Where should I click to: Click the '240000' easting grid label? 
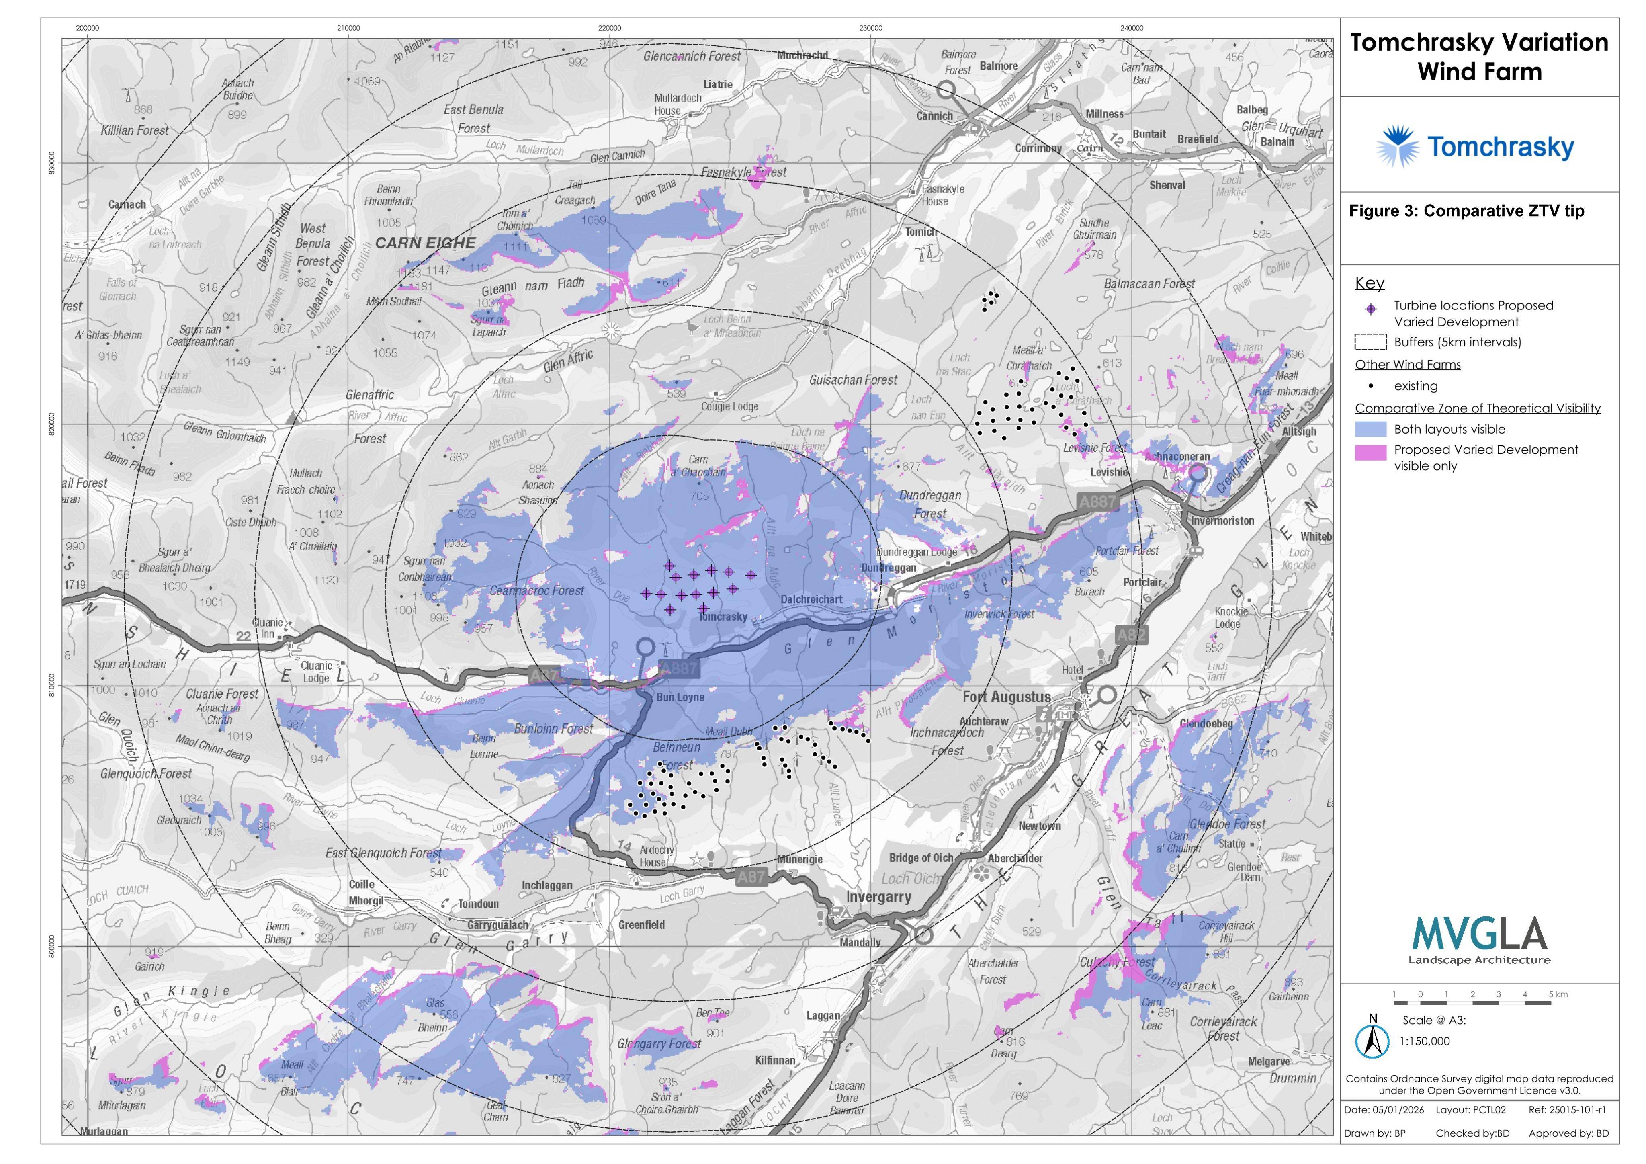[x=1131, y=29]
